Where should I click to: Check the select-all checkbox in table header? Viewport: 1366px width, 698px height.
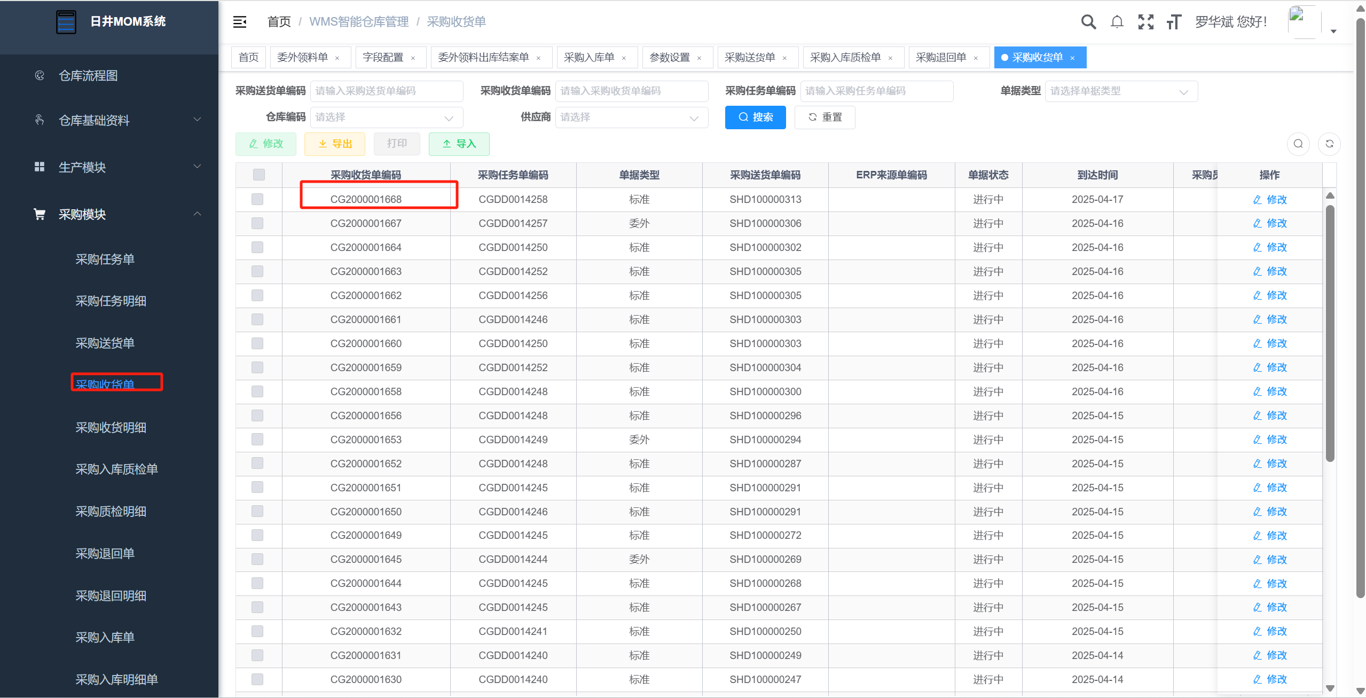coord(259,175)
